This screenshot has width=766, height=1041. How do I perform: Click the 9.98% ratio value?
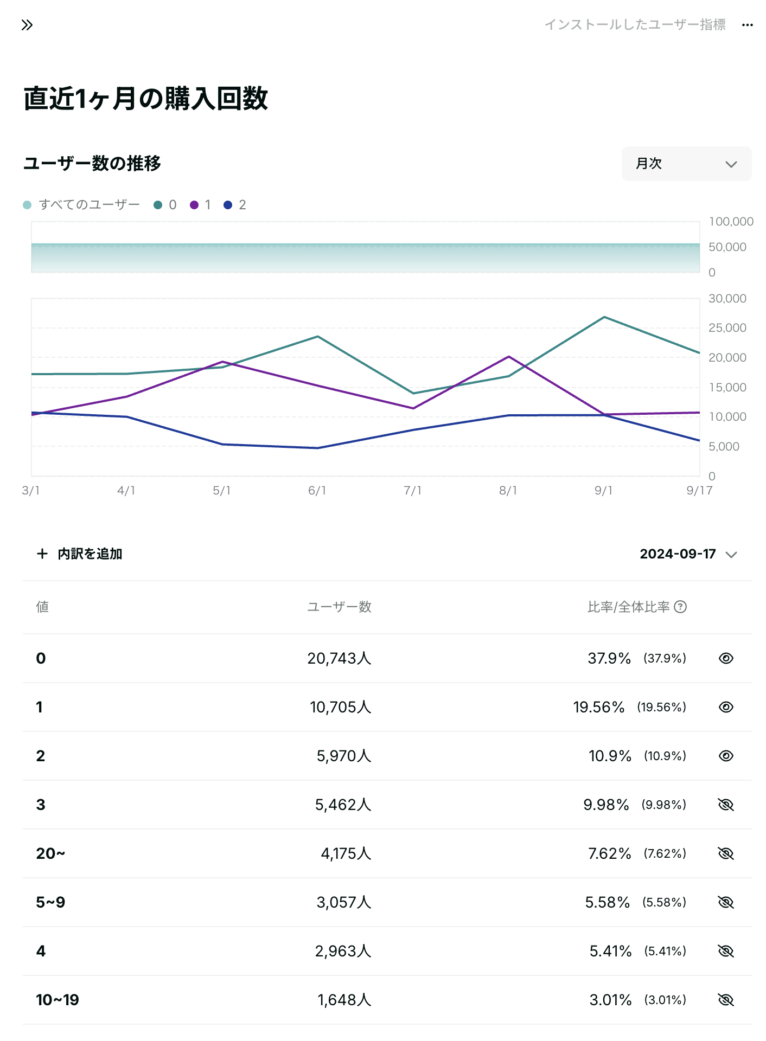click(x=606, y=805)
